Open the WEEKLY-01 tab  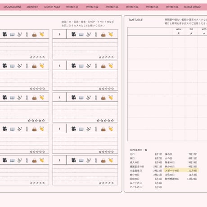point(72,7)
